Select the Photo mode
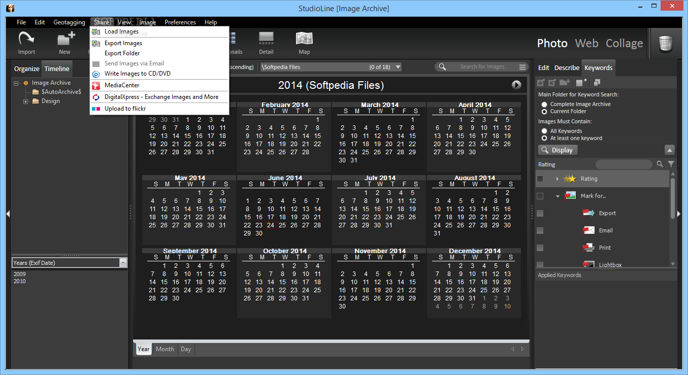The width and height of the screenshot is (688, 375). click(x=552, y=44)
